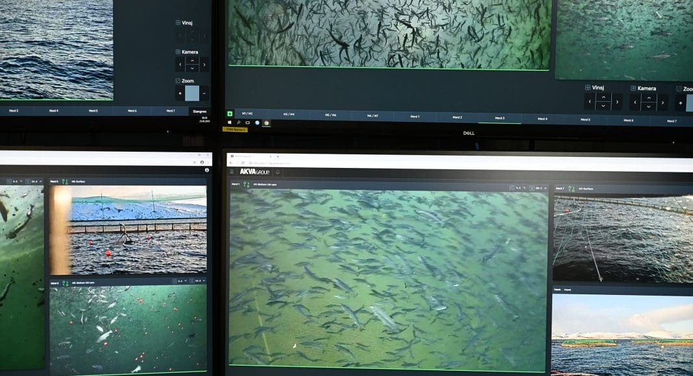Click swap camera icon in Merd 7 panel header
The height and width of the screenshot is (376, 693).
coord(571,189)
